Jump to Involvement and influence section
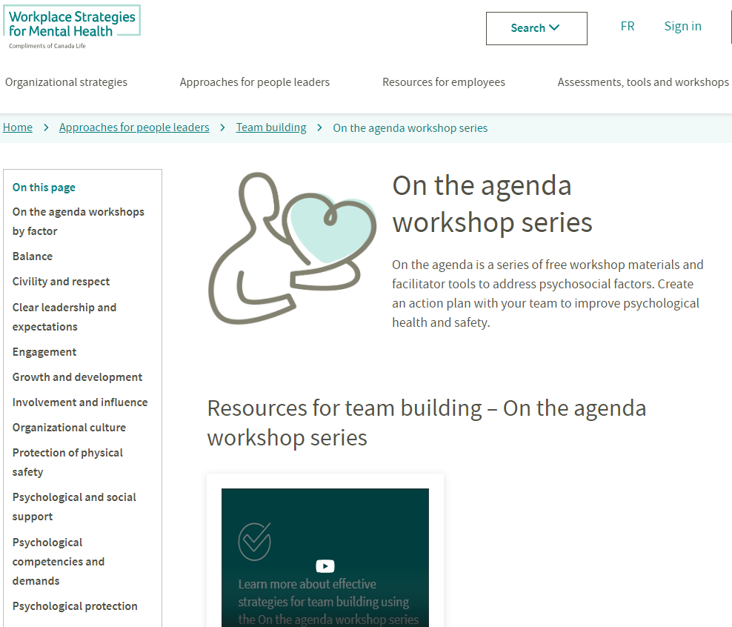Image resolution: width=732 pixels, height=627 pixels. pyautogui.click(x=80, y=402)
